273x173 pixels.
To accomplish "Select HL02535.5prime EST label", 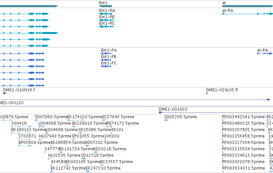I will (64, 155).
